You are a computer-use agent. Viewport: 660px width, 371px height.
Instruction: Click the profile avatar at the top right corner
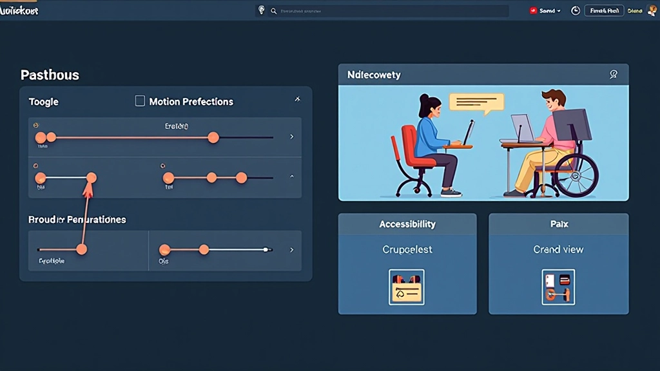tap(652, 10)
